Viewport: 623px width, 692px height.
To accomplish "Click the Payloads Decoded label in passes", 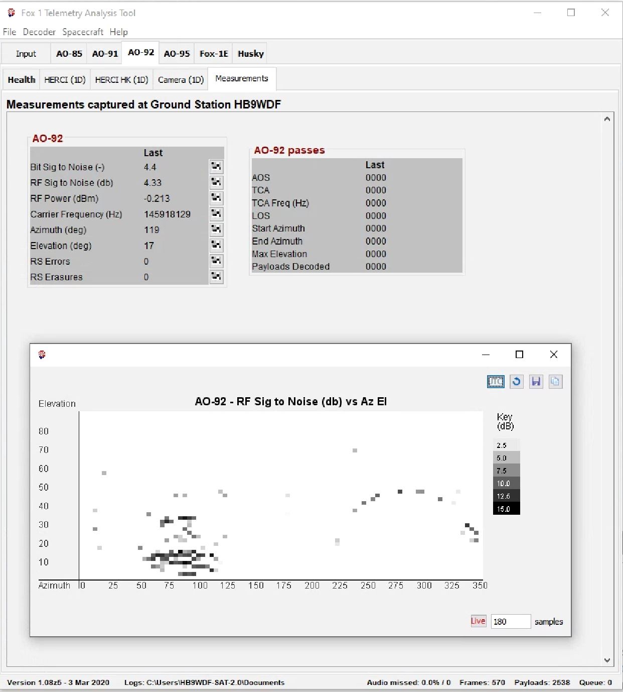I will tap(291, 267).
